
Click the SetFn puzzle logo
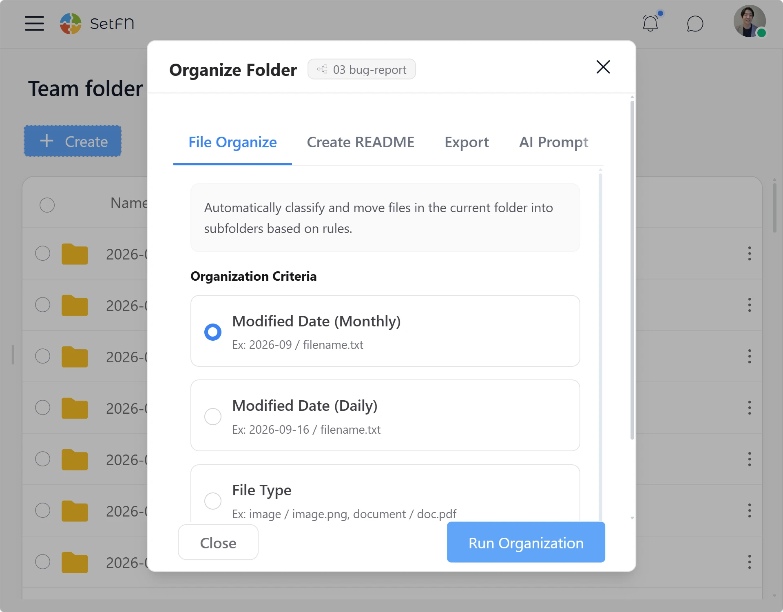[x=71, y=23]
